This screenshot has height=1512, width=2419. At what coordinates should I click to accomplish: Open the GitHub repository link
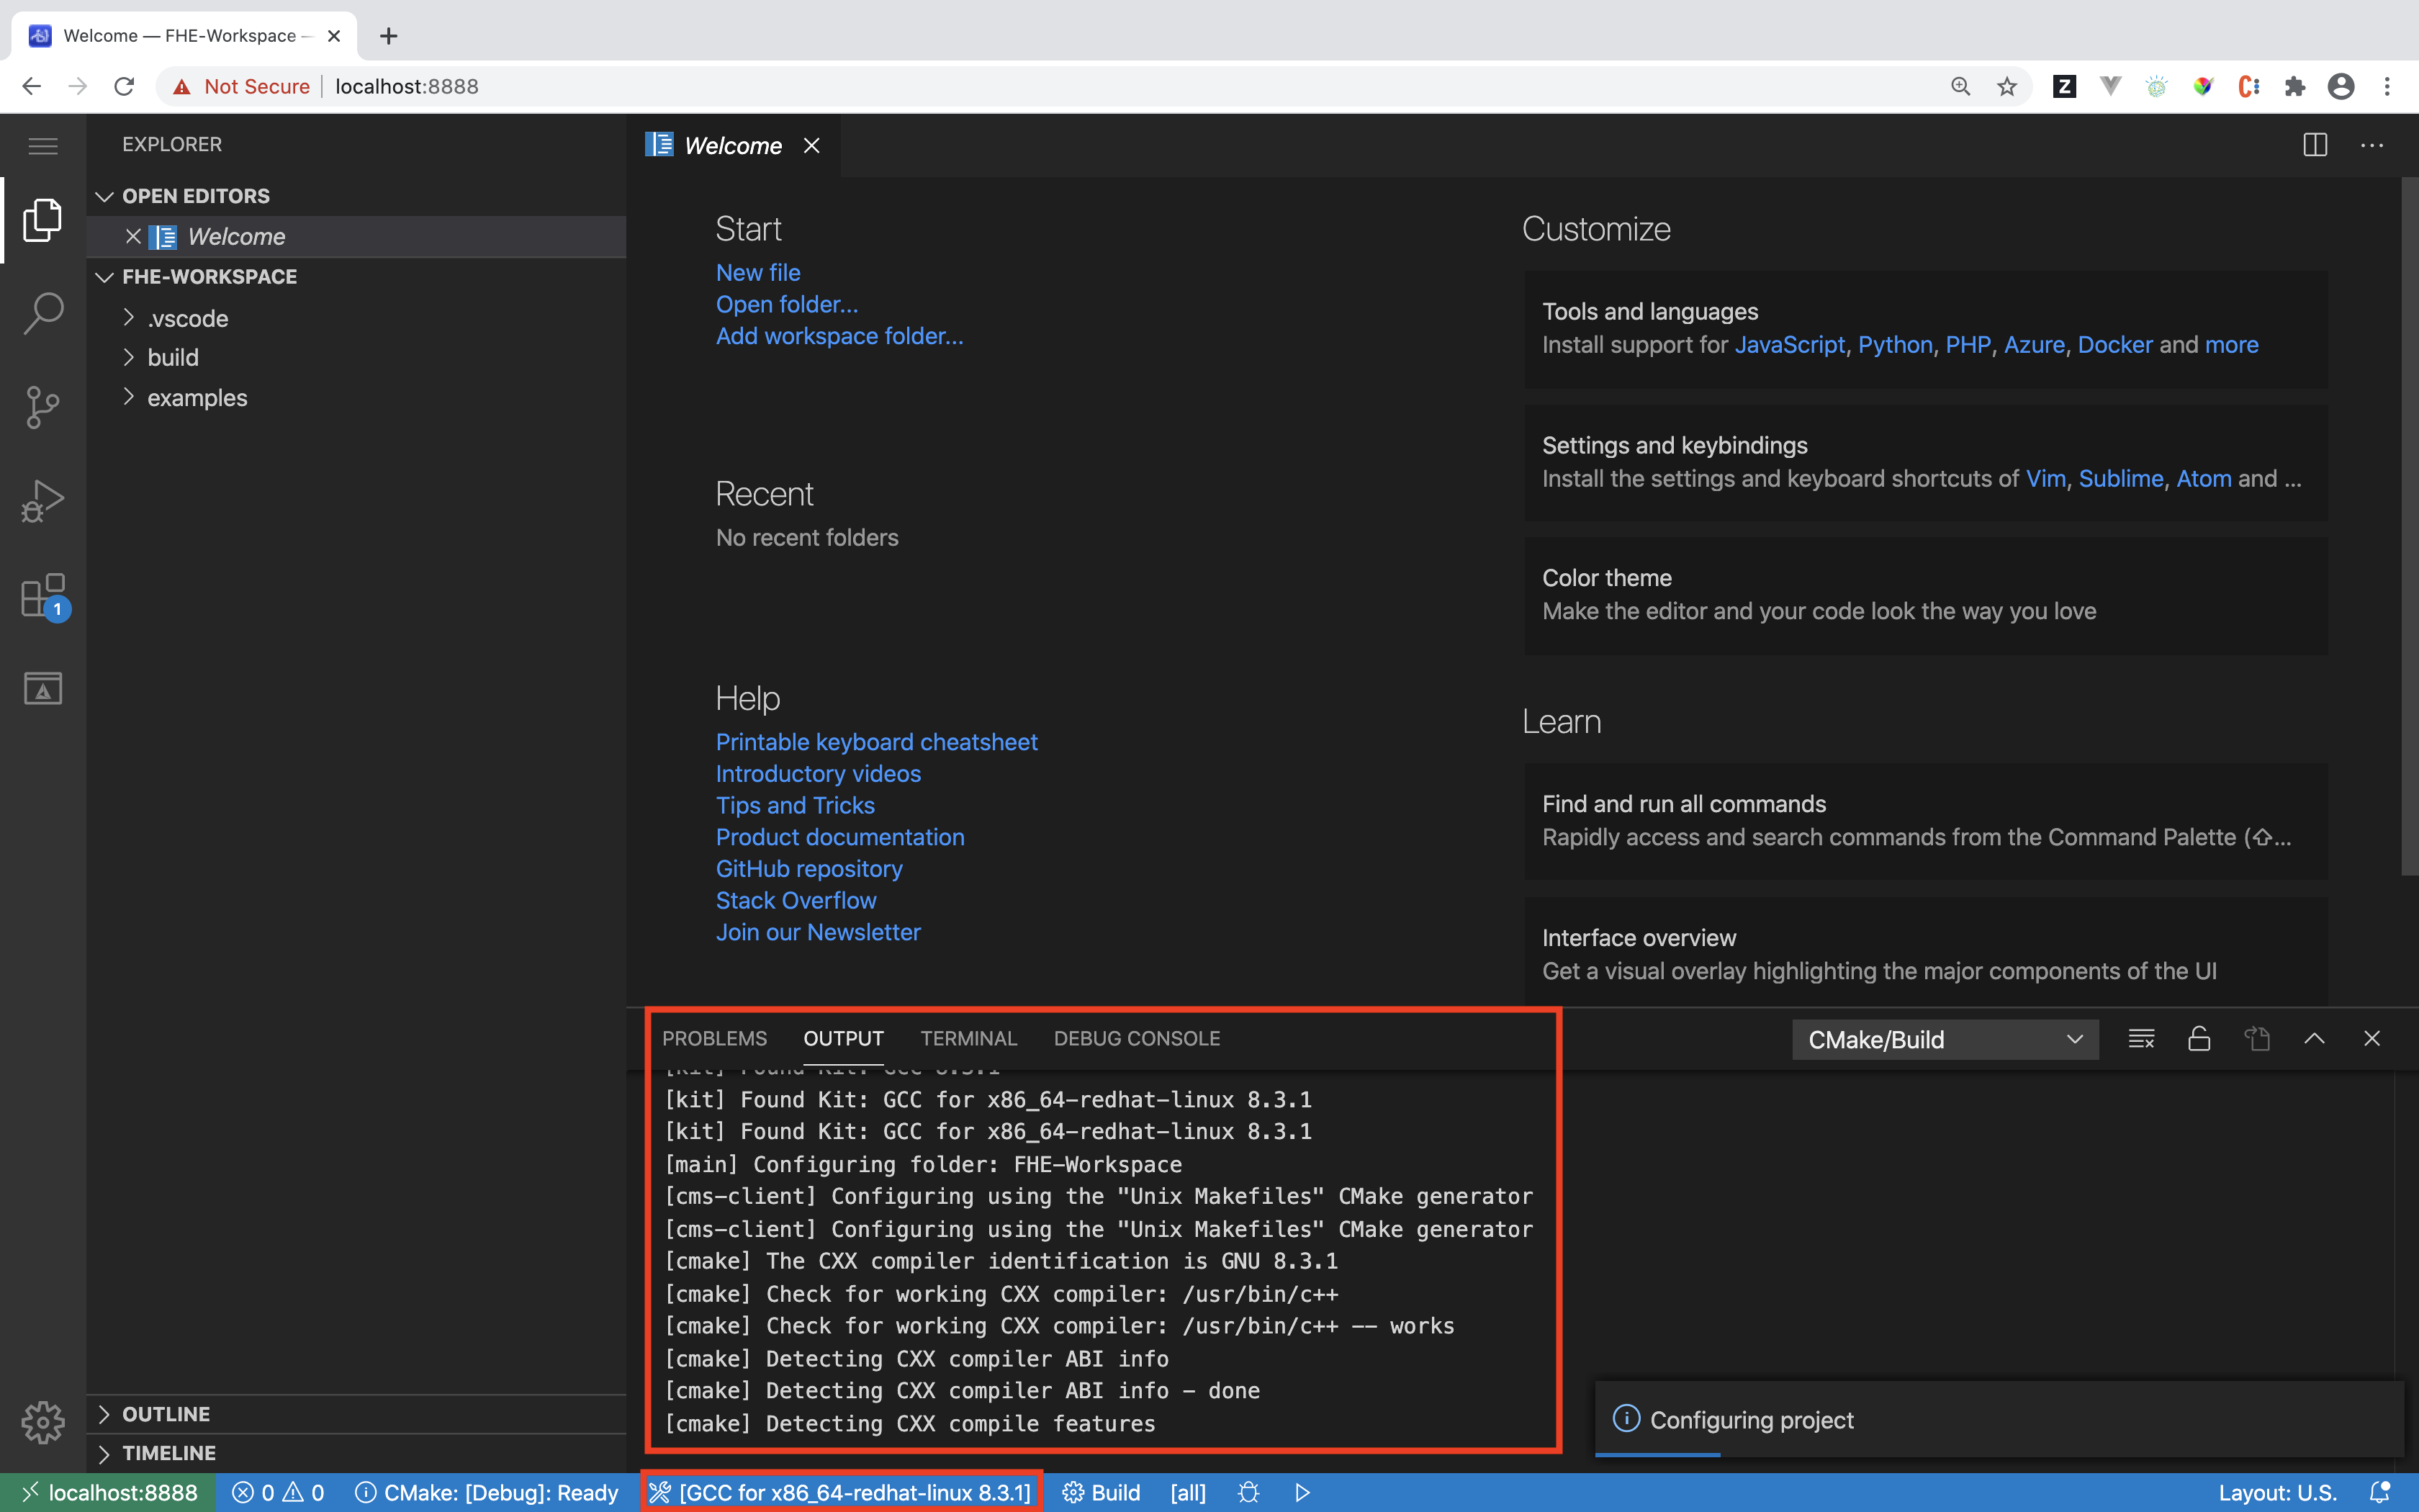808,868
